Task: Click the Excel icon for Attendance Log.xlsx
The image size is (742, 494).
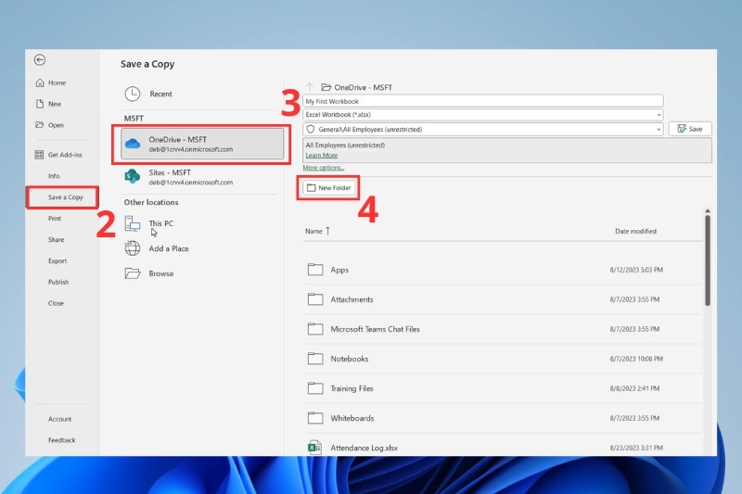Action: click(315, 448)
